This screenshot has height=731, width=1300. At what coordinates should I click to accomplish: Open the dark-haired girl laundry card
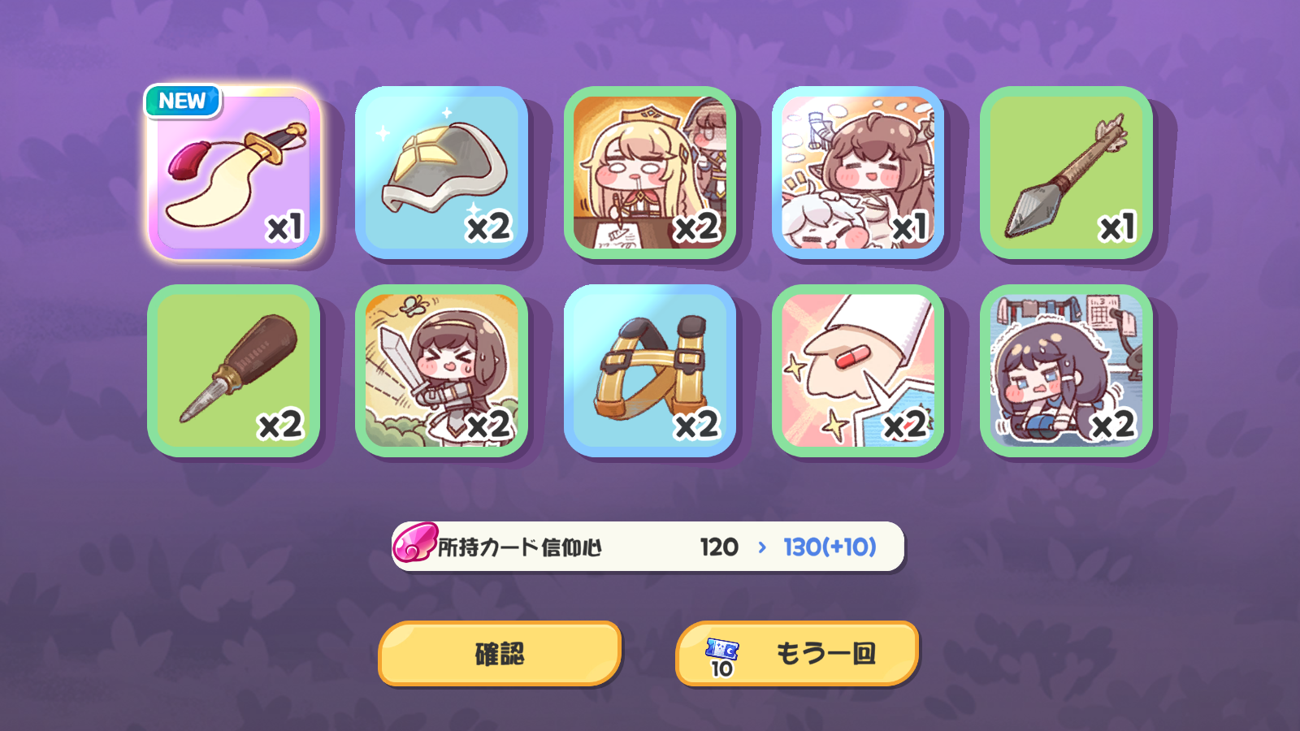tap(1066, 370)
